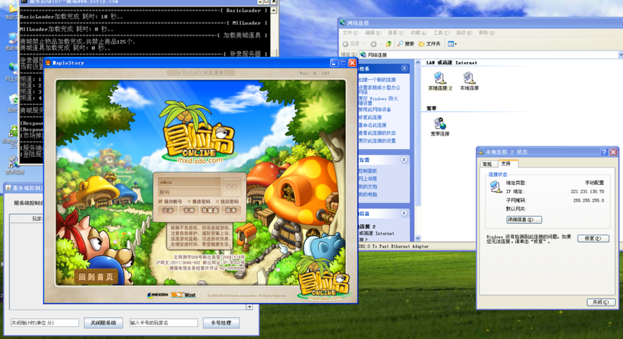Click the Up folder arrow in Explorer toolbar
The height and width of the screenshot is (339, 623).
[x=388, y=43]
